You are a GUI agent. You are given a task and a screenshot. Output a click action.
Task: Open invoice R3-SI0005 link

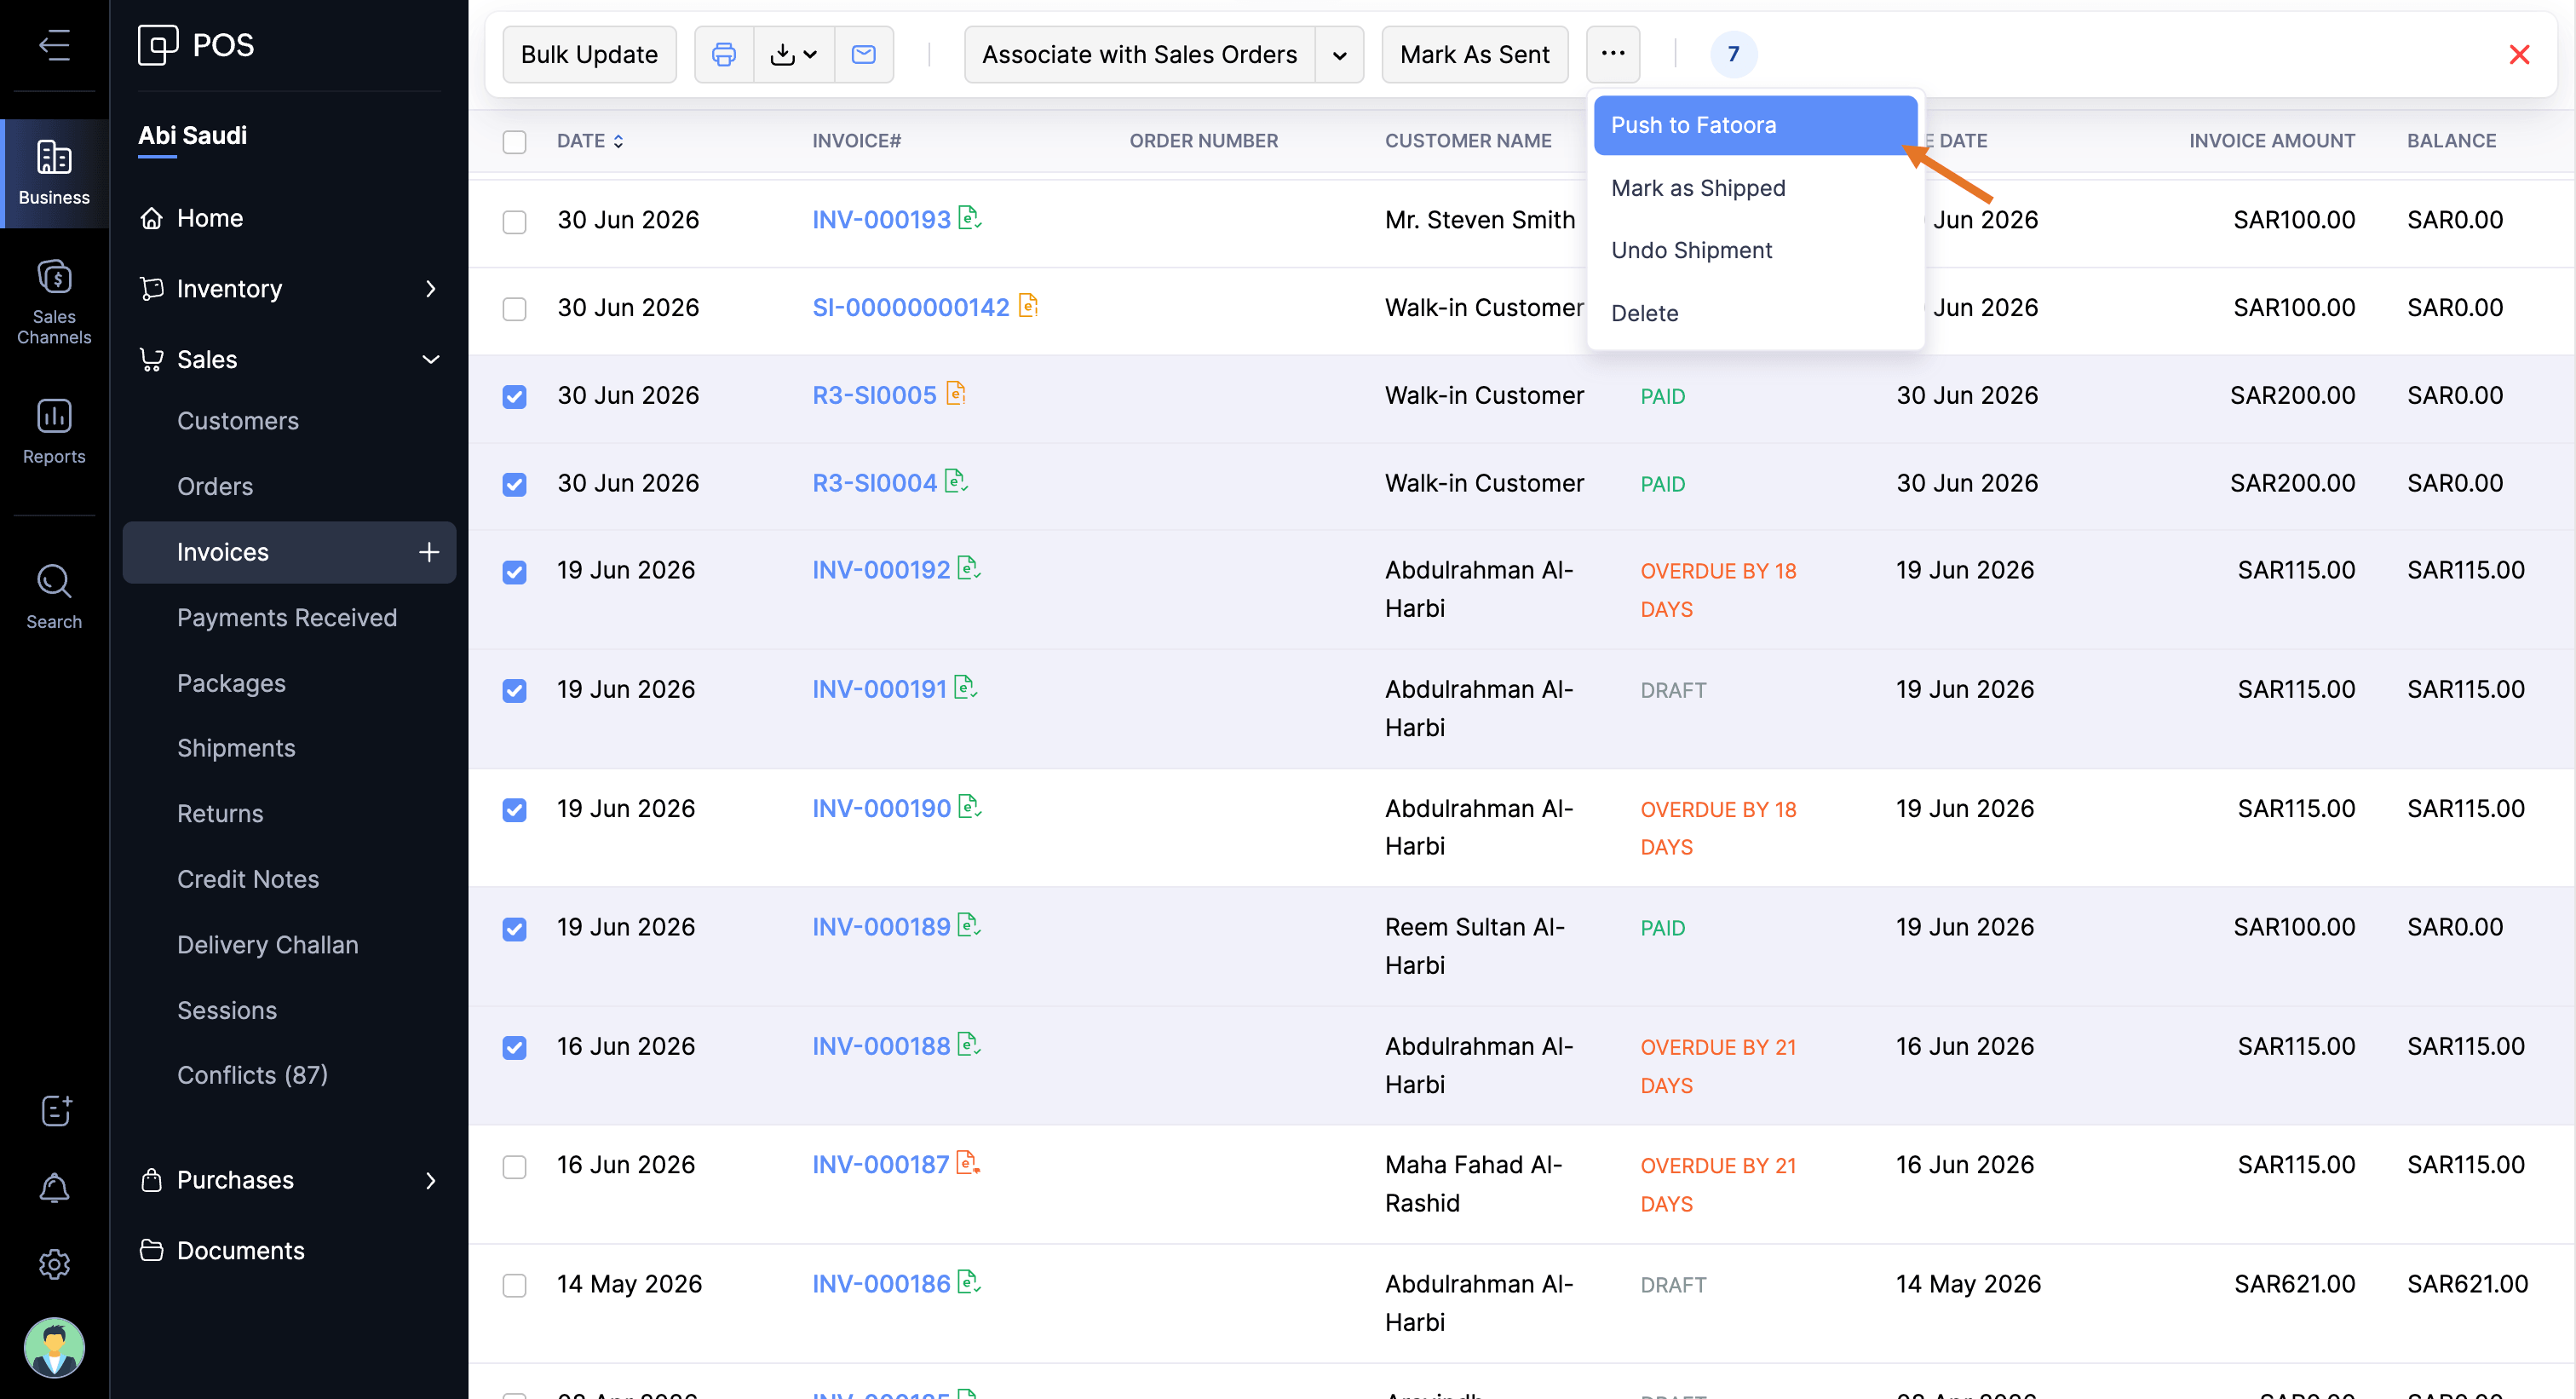click(x=874, y=396)
